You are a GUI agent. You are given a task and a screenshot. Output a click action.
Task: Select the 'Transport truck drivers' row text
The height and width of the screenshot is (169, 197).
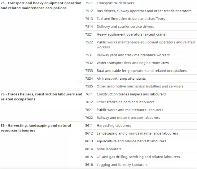(115, 3)
